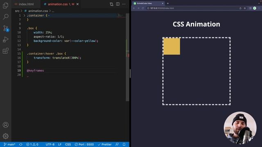The height and width of the screenshot is (147, 262).
Task: Click the browser address bar URL
Action: pyautogui.click(x=162, y=8)
